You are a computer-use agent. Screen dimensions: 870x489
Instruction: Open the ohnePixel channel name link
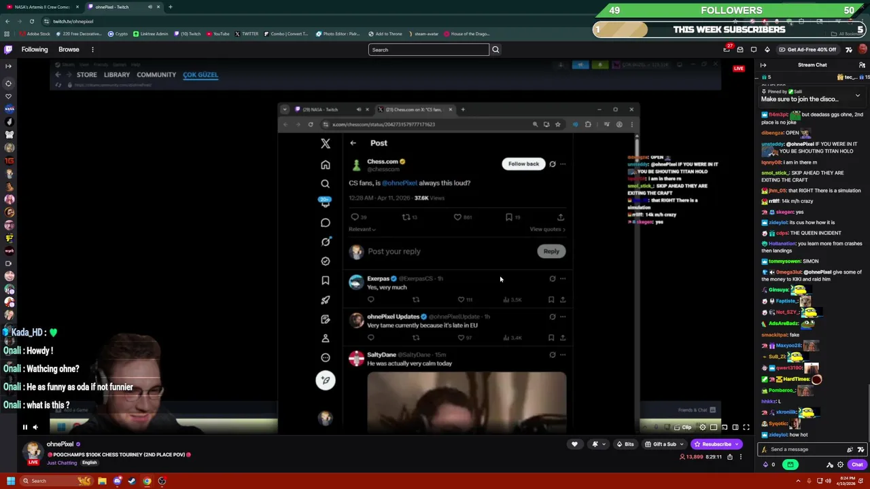tap(60, 444)
